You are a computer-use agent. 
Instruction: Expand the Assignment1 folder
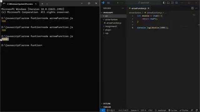(113, 26)
